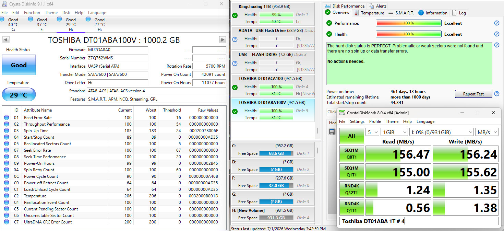Switch to the Temperature tab in Hard Disk Sentinel
This screenshot has width=504, height=231.
tap(369, 13)
